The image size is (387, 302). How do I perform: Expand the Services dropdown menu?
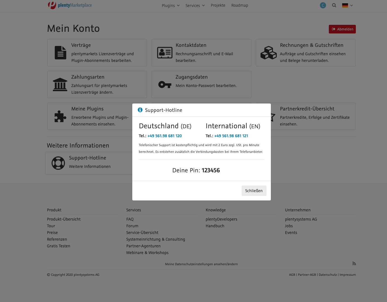click(195, 6)
